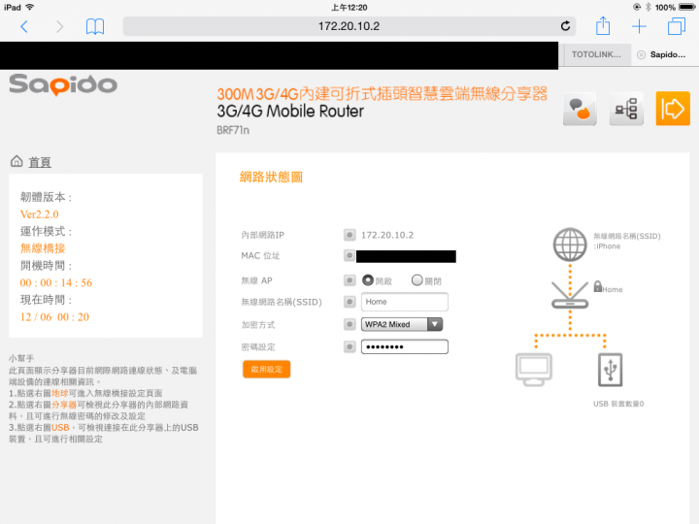The width and height of the screenshot is (699, 524).
Task: Click uptime value 00 : 00 : 14 : 56
Action: pos(56,283)
